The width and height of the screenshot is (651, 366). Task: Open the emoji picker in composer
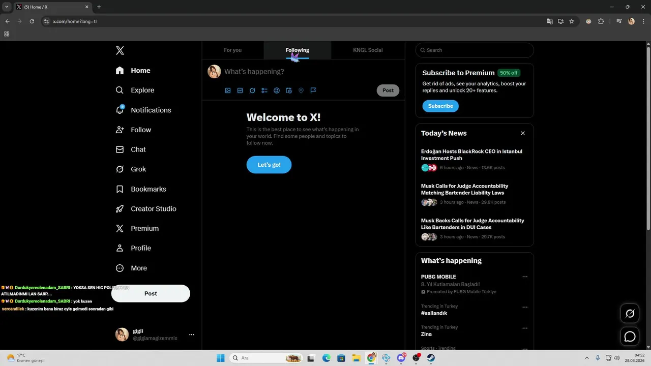click(x=277, y=90)
